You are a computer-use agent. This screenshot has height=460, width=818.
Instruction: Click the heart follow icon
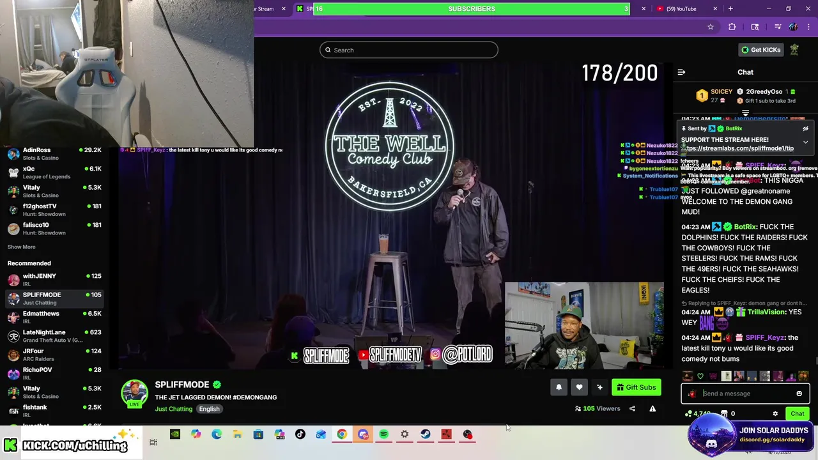coord(579,387)
